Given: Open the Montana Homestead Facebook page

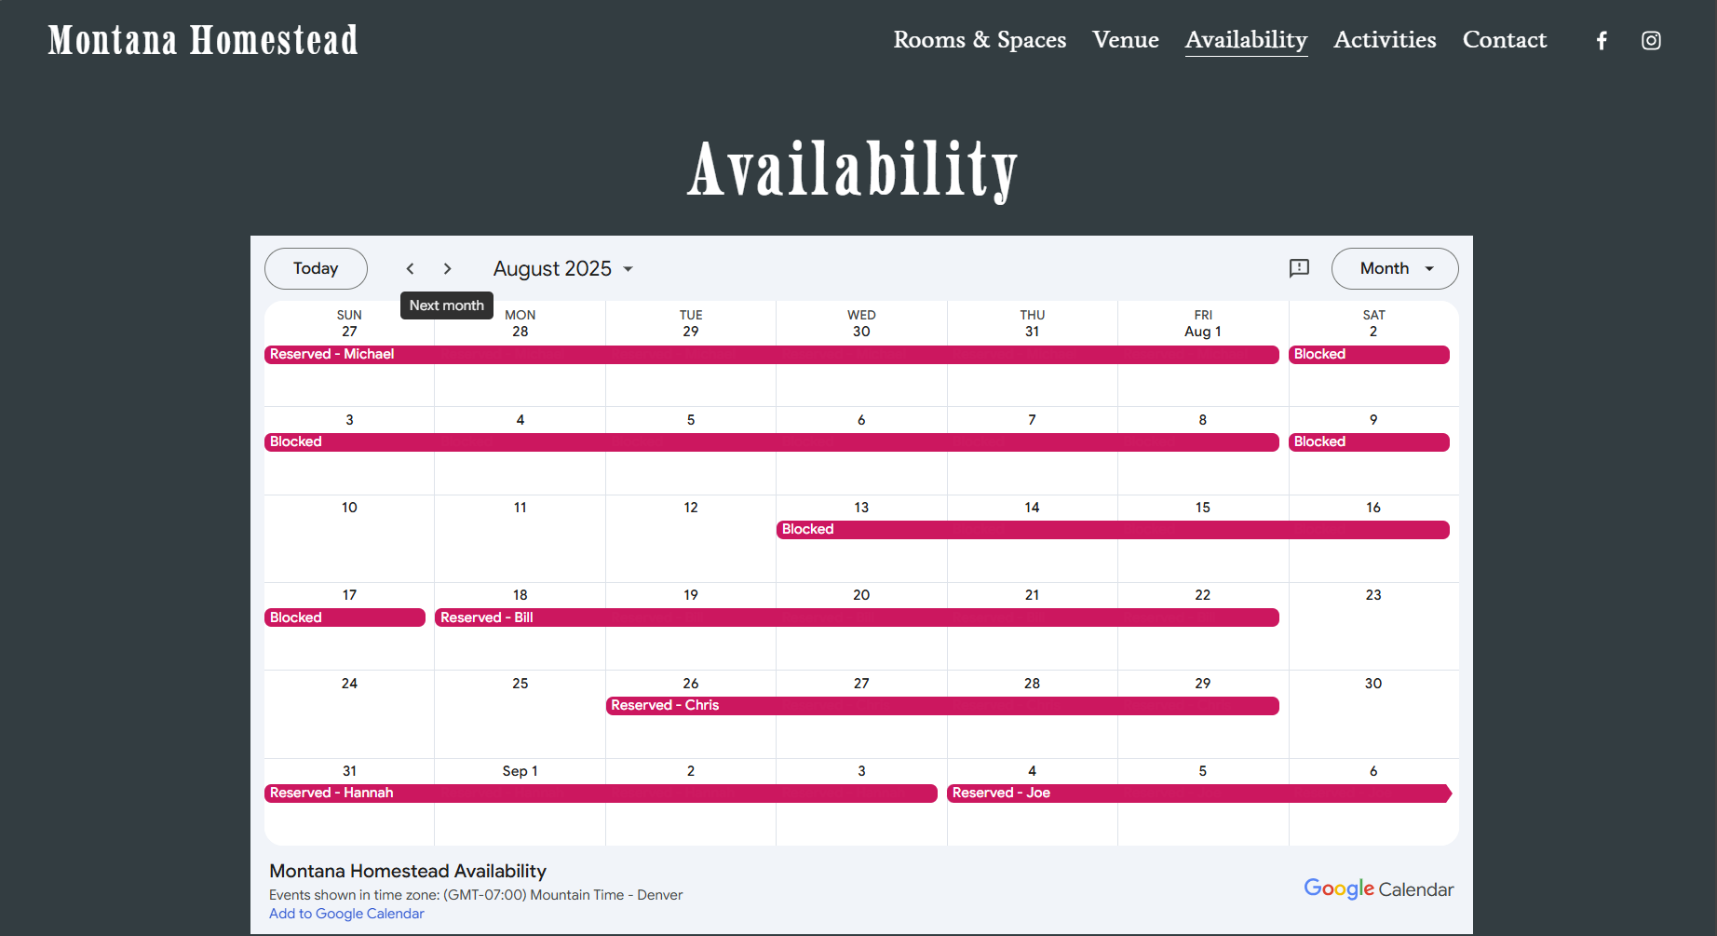Looking at the screenshot, I should pos(1602,40).
